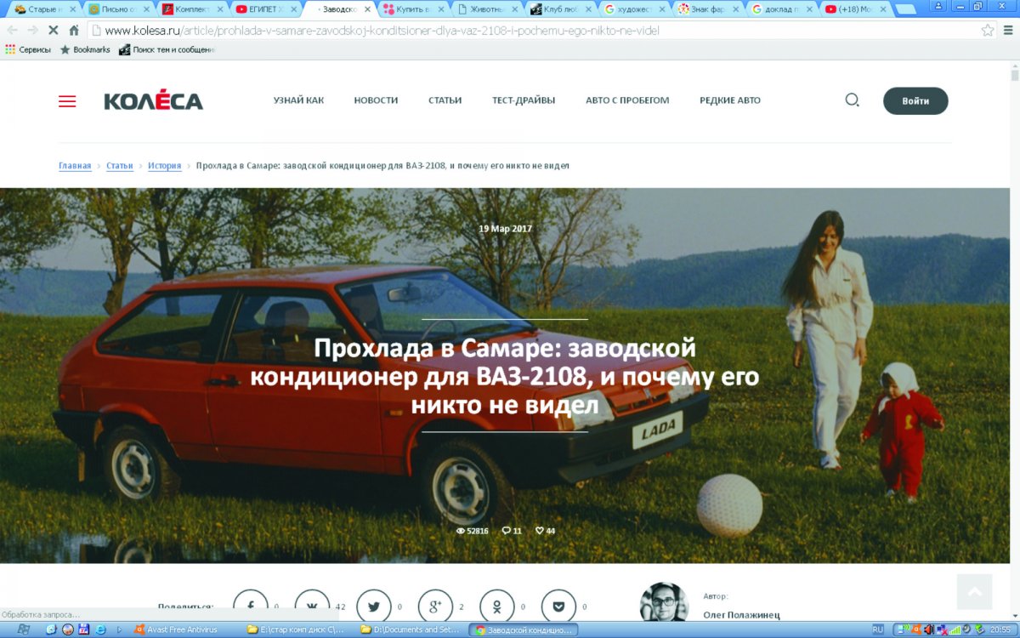1020x638 pixels.
Task: Open the НОВОСТИ menu item
Action: [376, 100]
